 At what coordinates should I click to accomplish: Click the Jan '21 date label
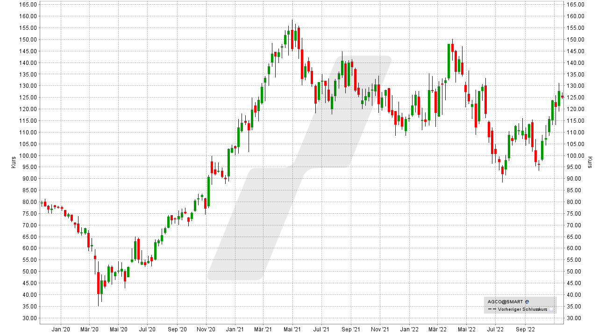[x=234, y=329]
